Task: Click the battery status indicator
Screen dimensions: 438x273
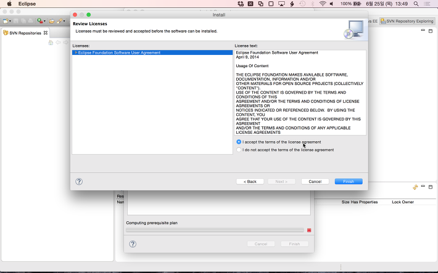Action: (x=351, y=4)
